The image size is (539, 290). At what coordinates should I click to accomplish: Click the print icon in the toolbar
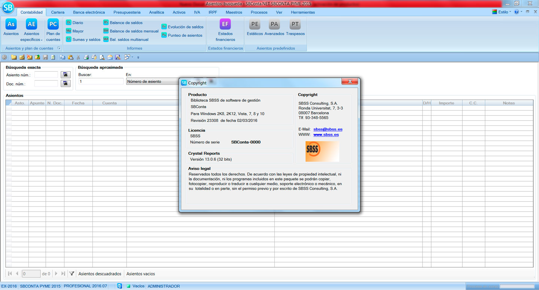(x=86, y=57)
